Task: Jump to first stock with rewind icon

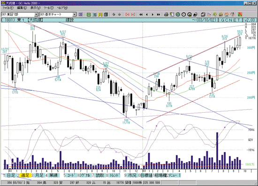Action: pyautogui.click(x=141, y=15)
